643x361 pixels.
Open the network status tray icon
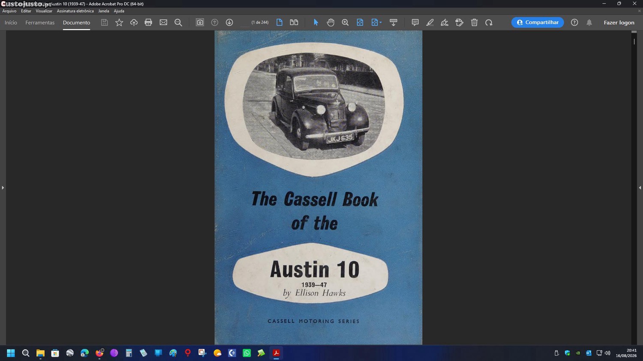pyautogui.click(x=599, y=353)
